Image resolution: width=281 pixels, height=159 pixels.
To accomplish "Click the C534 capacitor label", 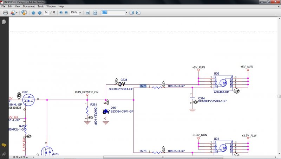I will pyautogui.click(x=124, y=80).
